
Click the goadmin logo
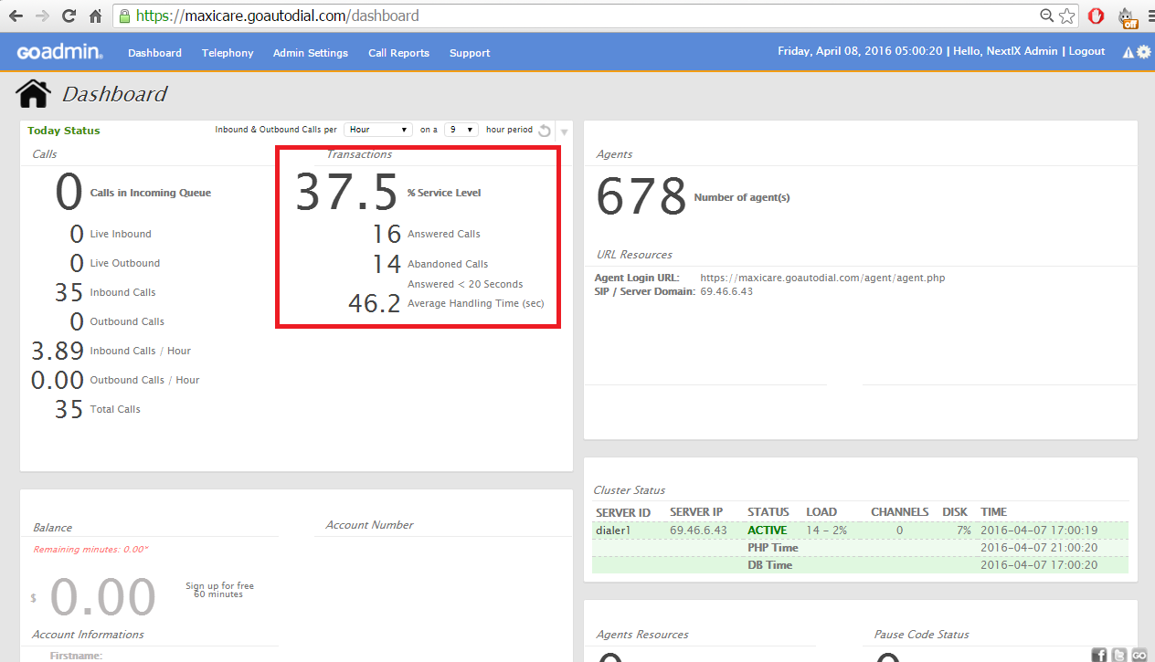59,53
